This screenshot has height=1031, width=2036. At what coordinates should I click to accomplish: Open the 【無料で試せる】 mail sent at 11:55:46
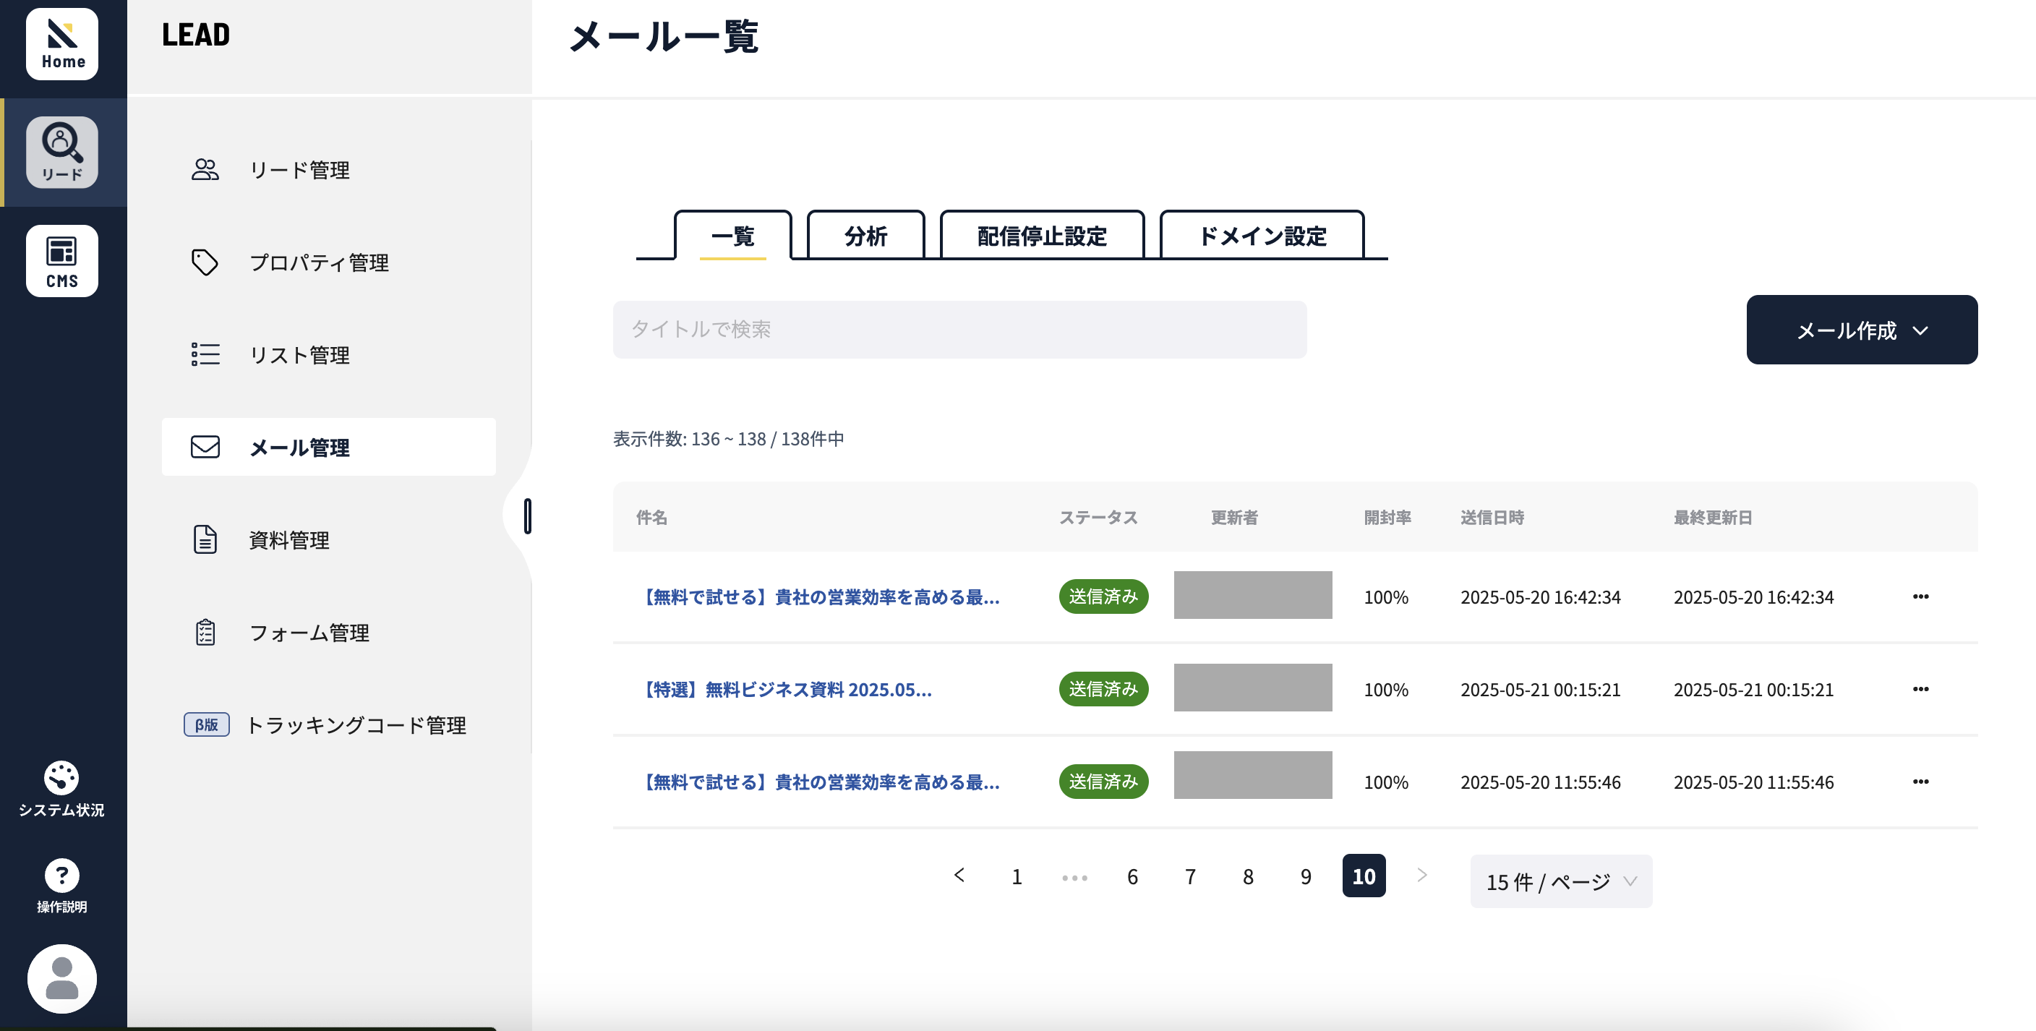click(x=819, y=782)
